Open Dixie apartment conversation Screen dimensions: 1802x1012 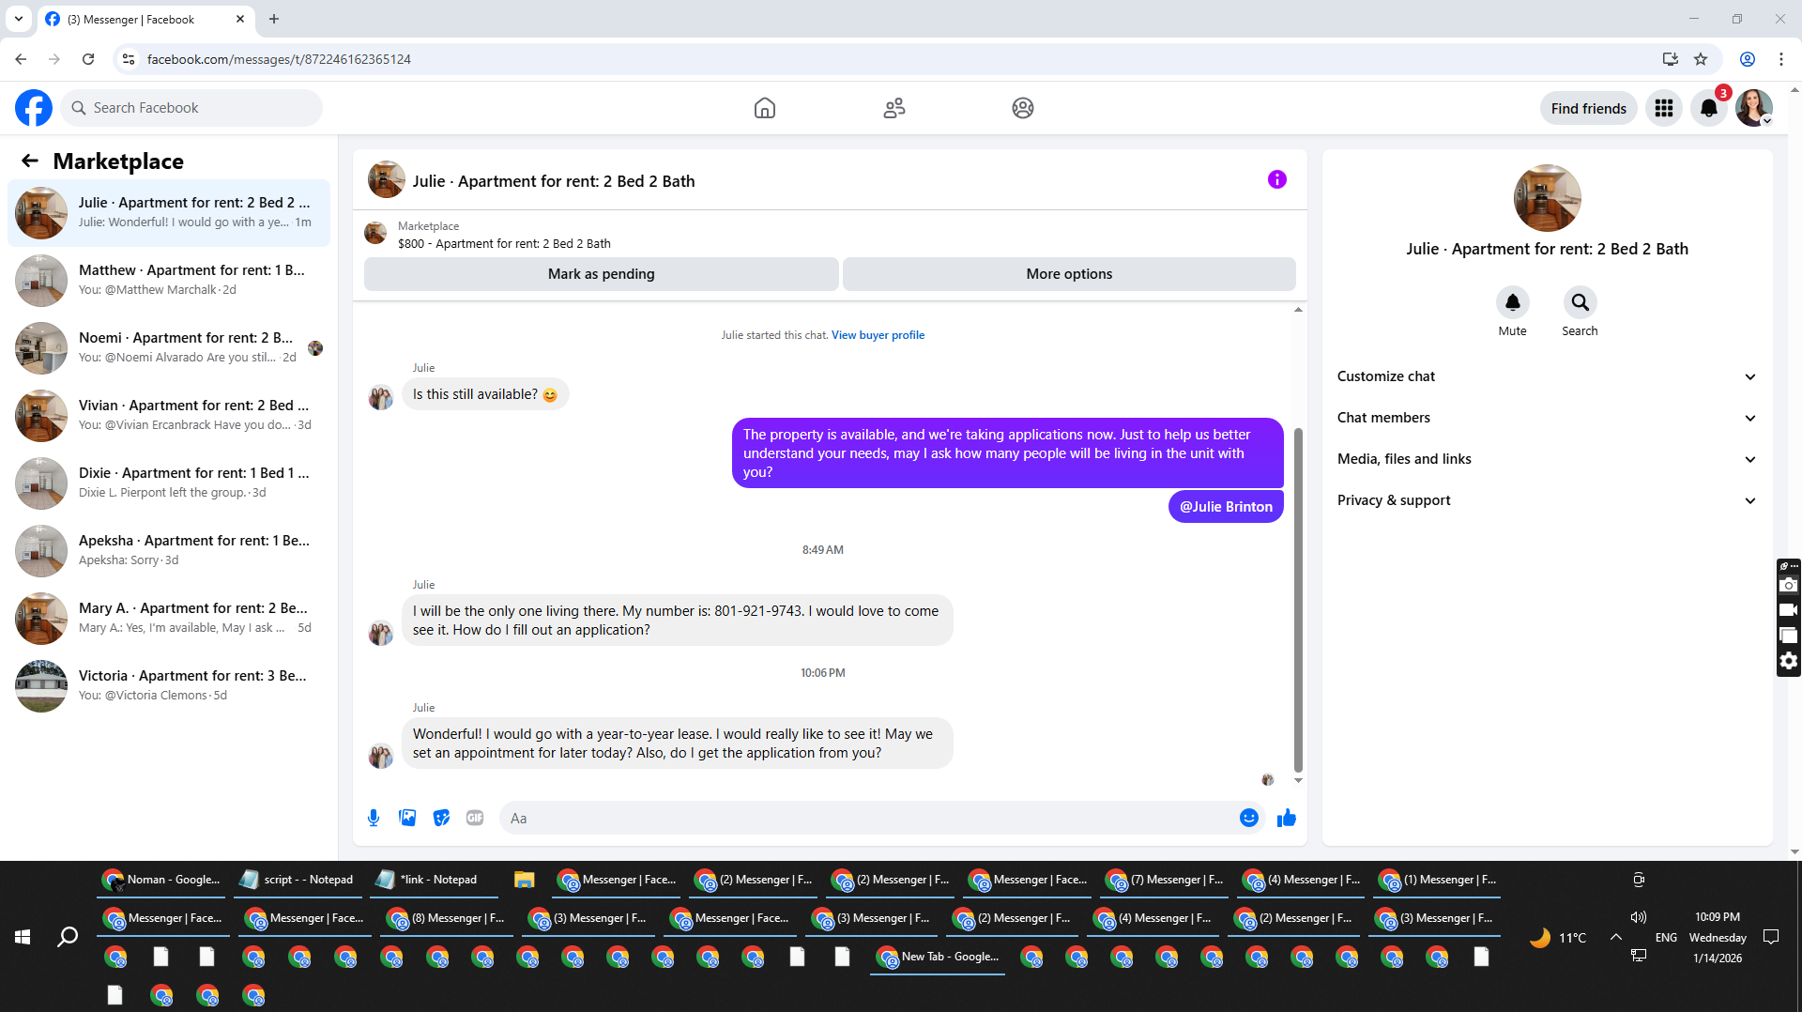[x=169, y=483]
